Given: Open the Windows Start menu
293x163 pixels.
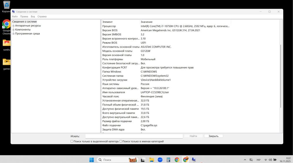Looking at the screenshot, I should click(91, 160).
